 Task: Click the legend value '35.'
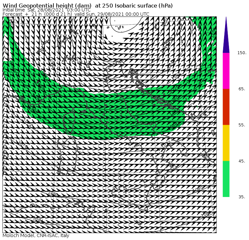click(x=242, y=197)
